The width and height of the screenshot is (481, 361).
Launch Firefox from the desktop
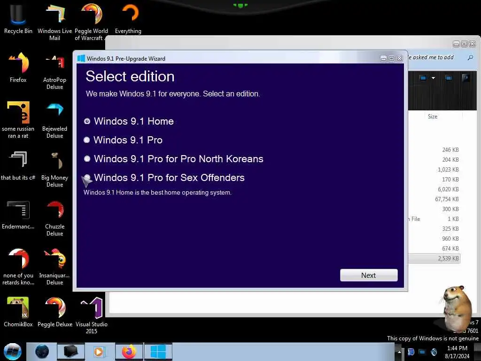tap(18, 68)
